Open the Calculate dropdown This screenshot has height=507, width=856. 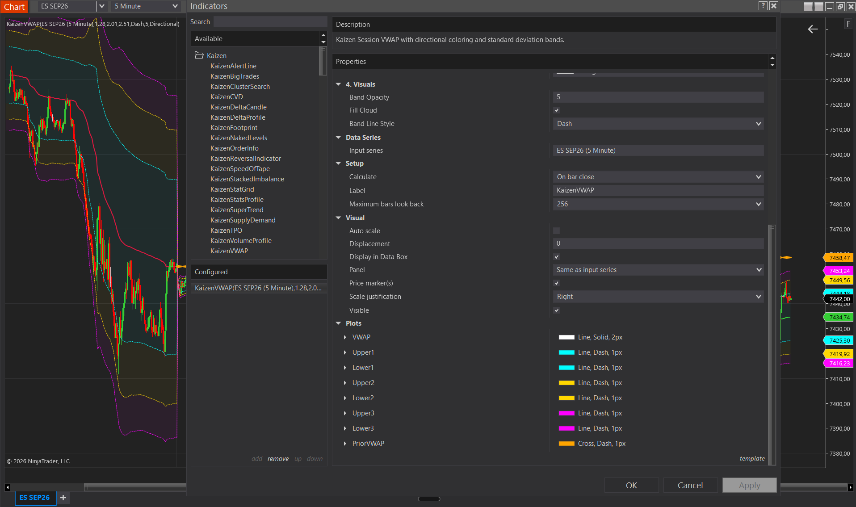click(x=659, y=177)
